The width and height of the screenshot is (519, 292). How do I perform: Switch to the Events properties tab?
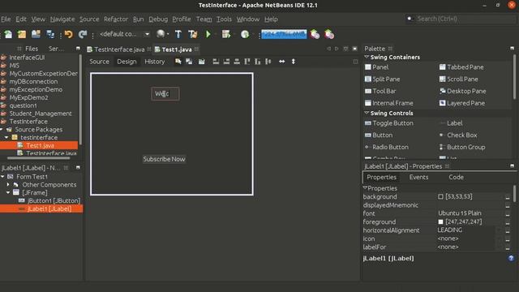[418, 177]
